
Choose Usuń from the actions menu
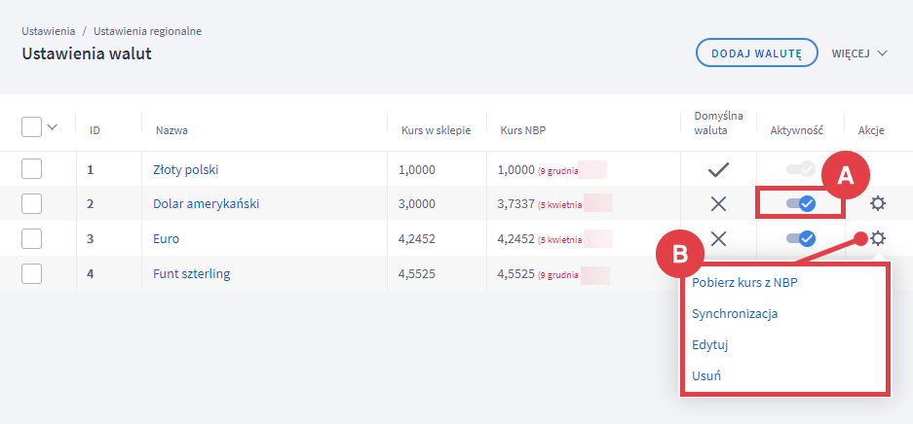click(705, 374)
